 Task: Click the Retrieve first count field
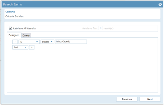click(x=101, y=28)
